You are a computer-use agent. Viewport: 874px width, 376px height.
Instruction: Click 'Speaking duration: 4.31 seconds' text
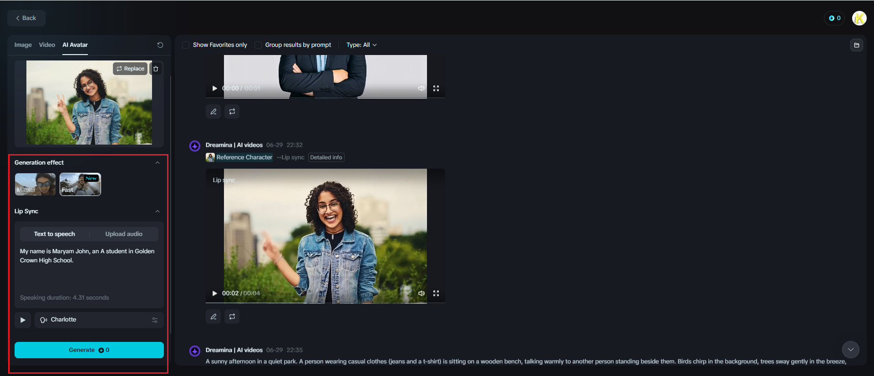64,298
